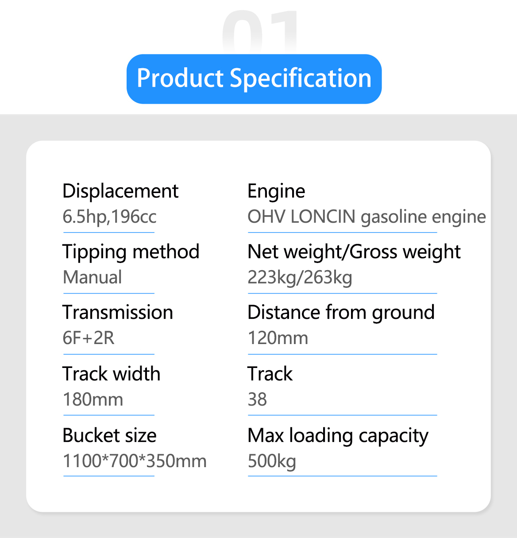517x538 pixels.
Task: Click the Product Specification blue banner
Action: 254,79
